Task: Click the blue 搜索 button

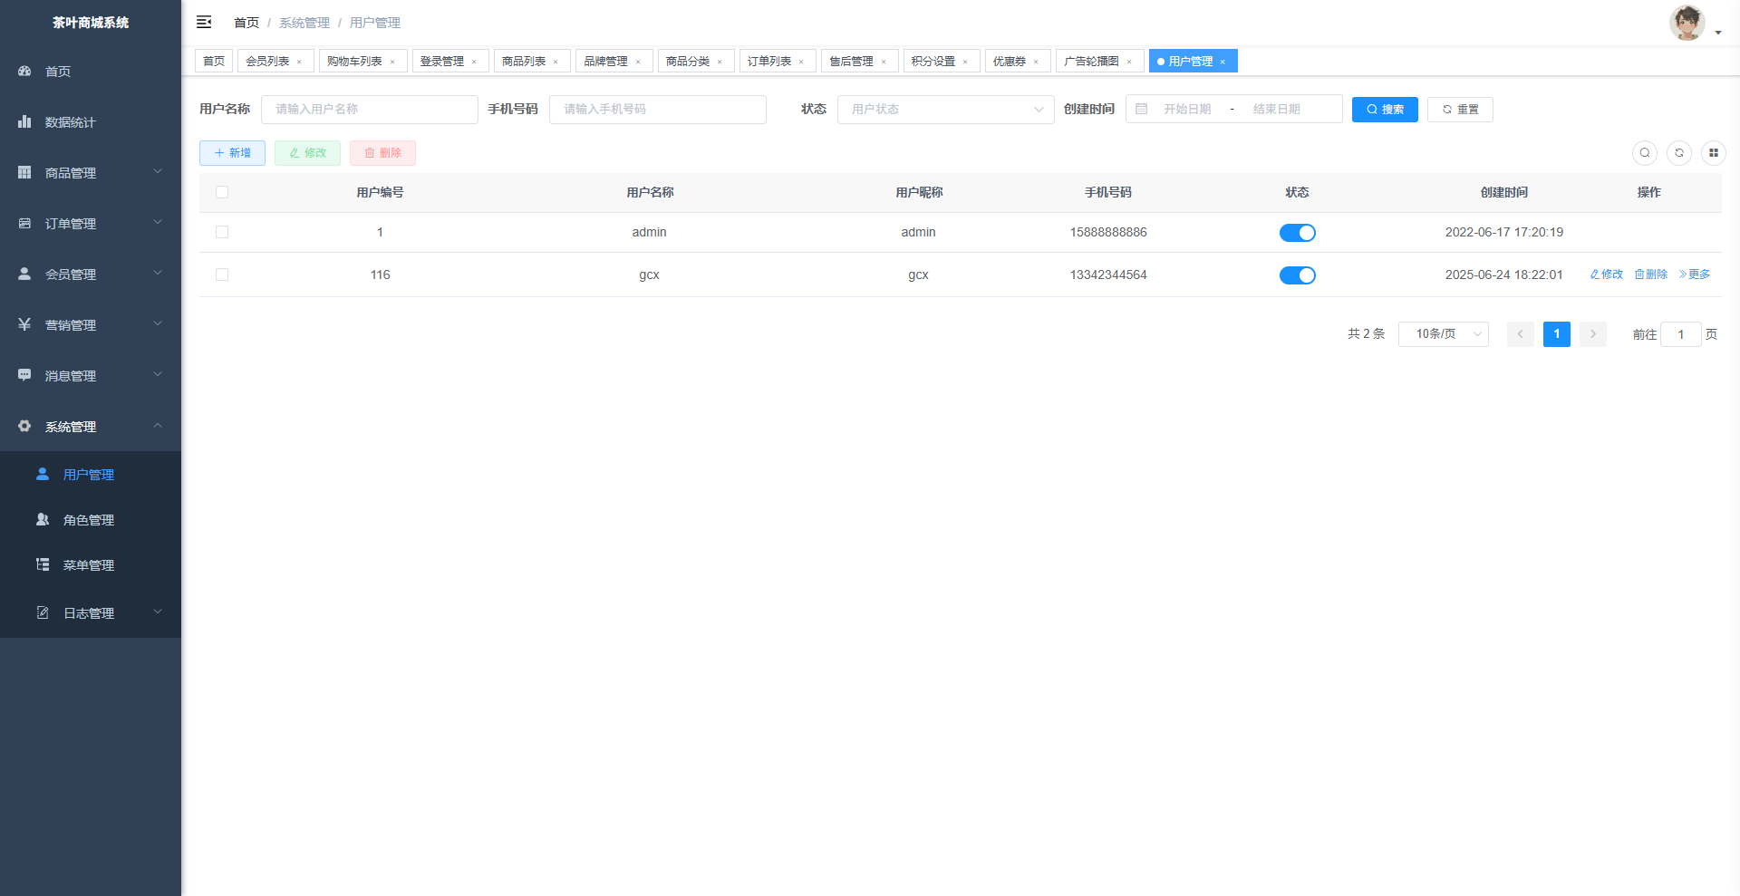Action: pyautogui.click(x=1384, y=110)
